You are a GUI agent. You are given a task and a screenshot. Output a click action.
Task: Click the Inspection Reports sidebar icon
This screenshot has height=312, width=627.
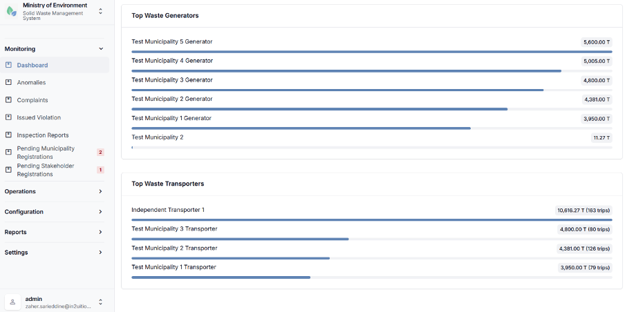pyautogui.click(x=9, y=135)
